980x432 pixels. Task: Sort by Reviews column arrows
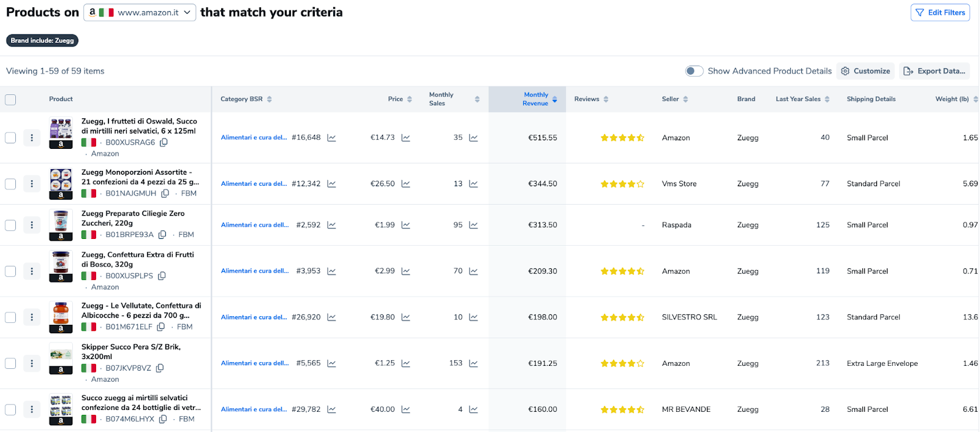606,99
